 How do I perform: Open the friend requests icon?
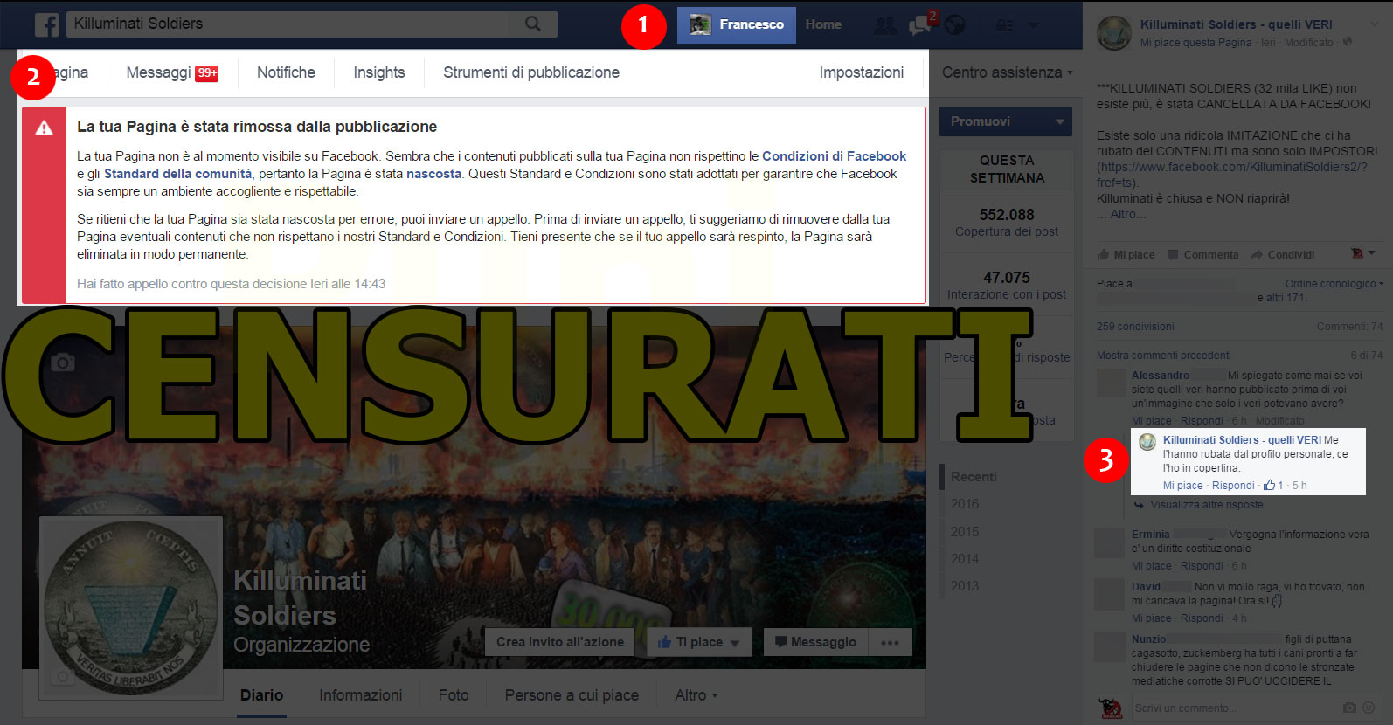tap(885, 25)
